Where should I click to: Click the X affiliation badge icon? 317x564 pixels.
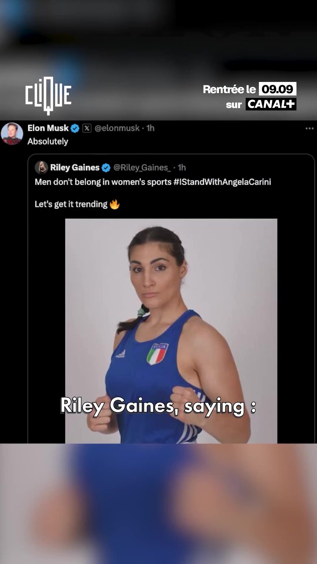[x=87, y=128]
